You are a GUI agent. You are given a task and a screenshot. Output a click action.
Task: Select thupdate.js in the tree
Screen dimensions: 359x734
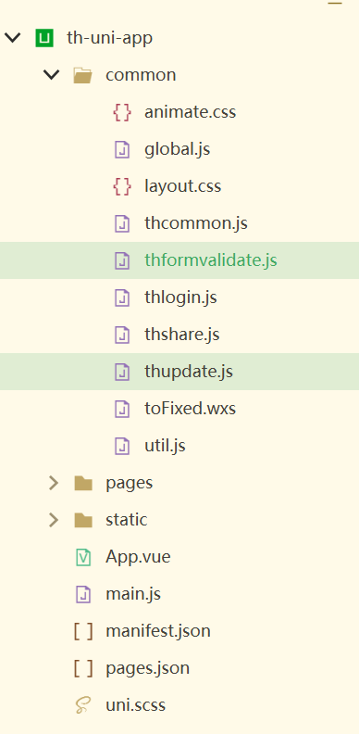tap(179, 372)
